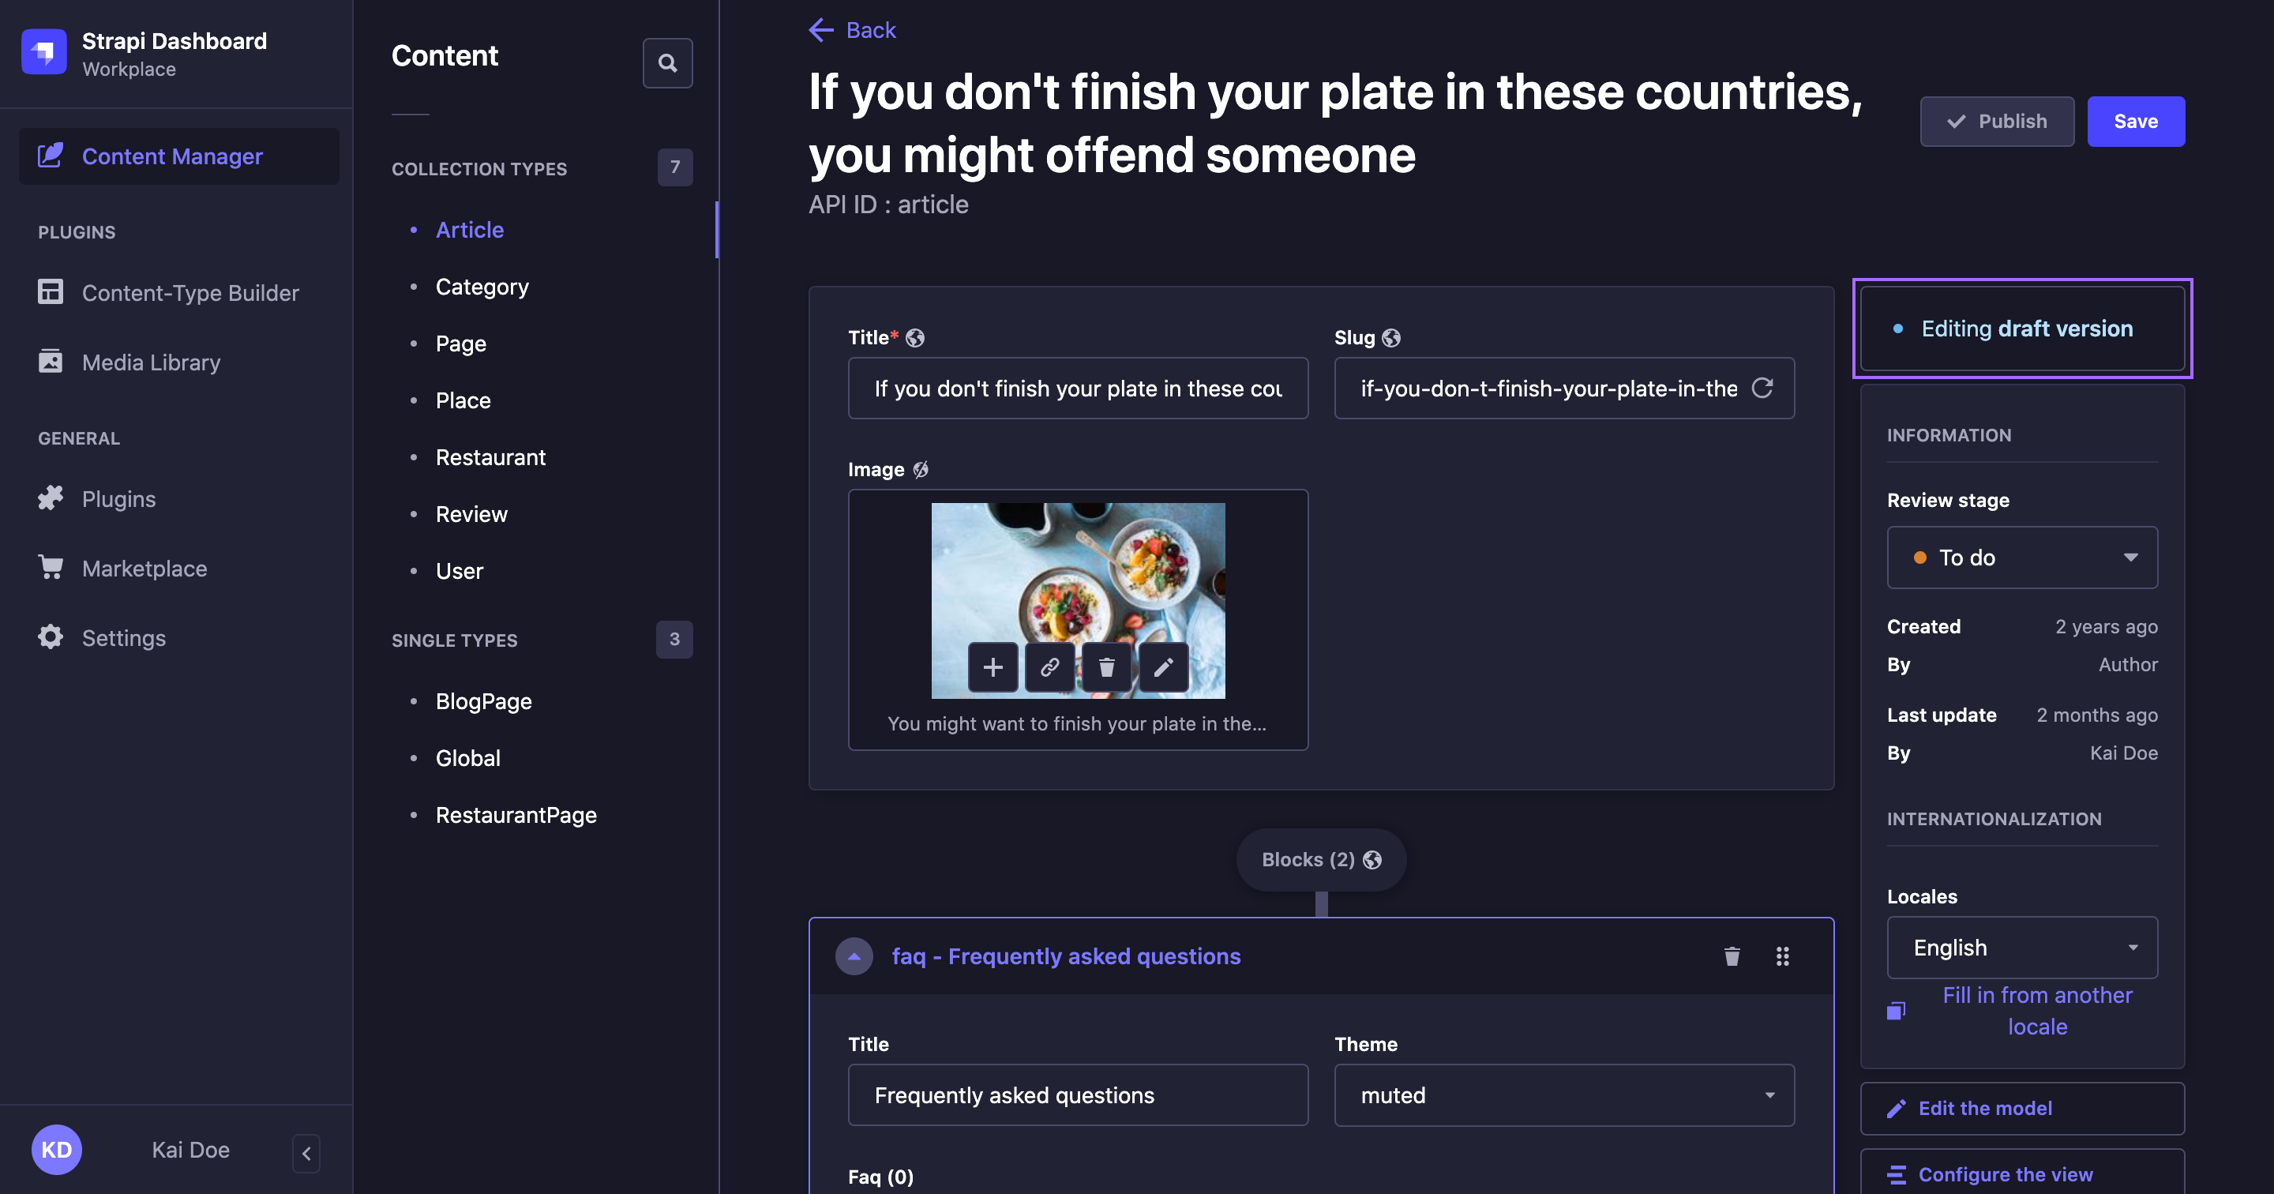2274x1194 pixels.
Task: Select Article from collection types
Action: (469, 228)
